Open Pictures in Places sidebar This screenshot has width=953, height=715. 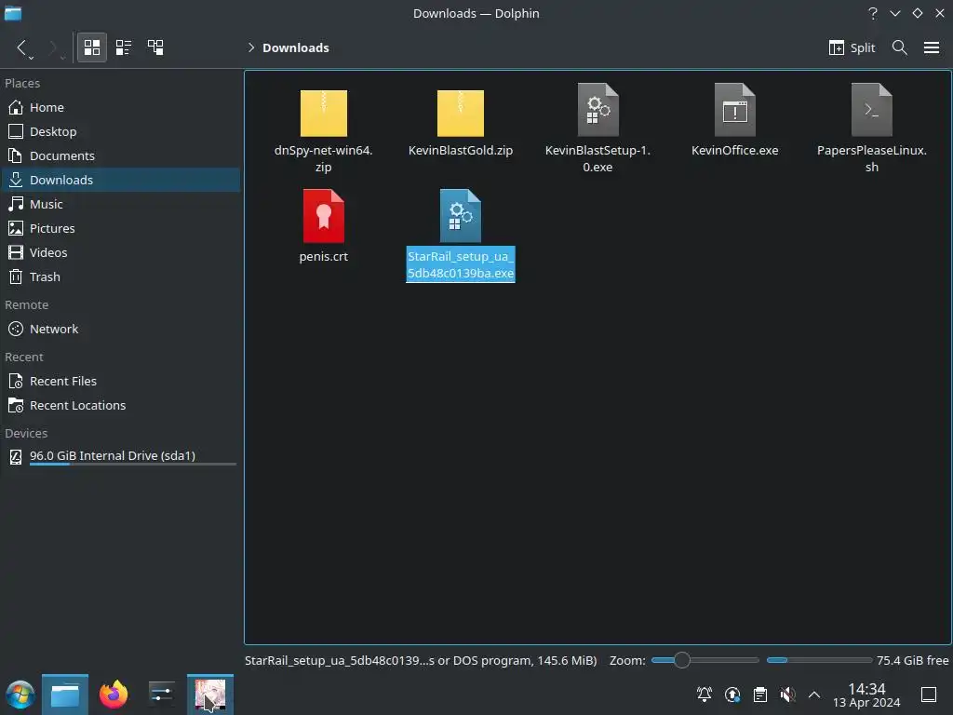120,229
